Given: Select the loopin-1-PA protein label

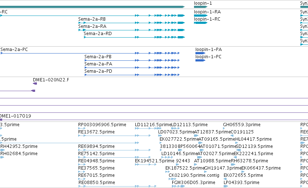Looking at the screenshot, I should [x=208, y=50].
